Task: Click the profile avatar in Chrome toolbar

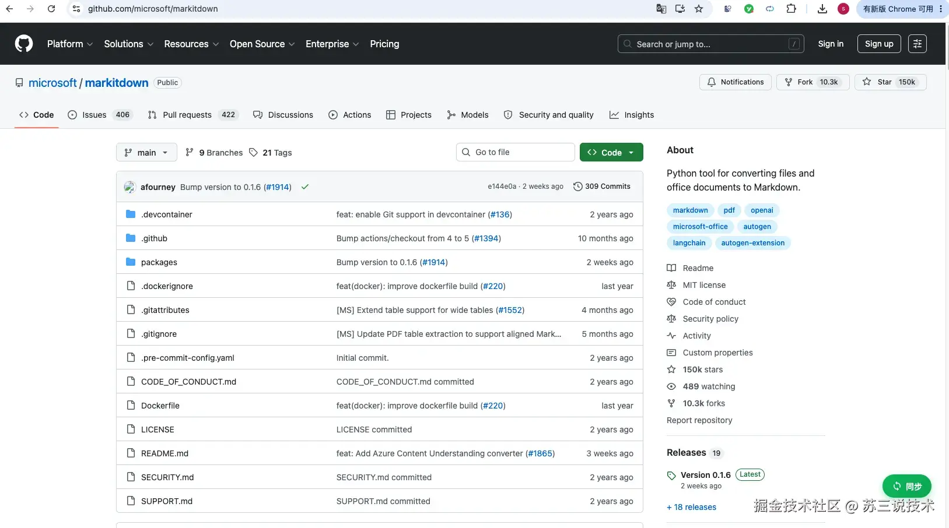Action: [x=843, y=9]
